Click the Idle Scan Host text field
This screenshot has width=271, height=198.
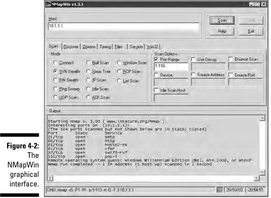171,98
